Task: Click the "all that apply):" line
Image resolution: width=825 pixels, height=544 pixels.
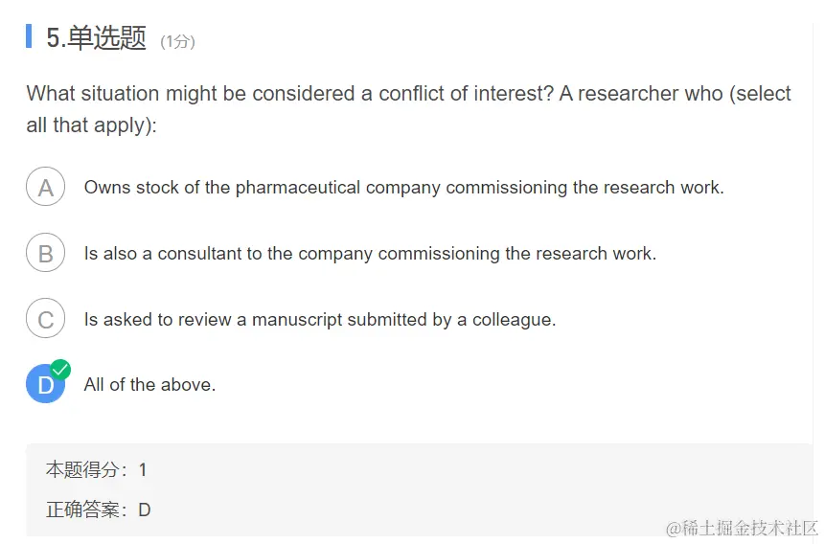Action: pyautogui.click(x=92, y=125)
